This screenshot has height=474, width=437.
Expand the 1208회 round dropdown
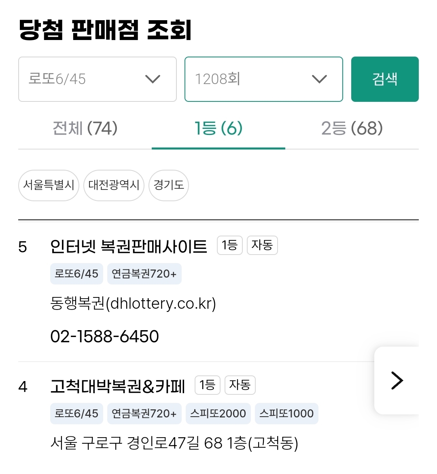(x=263, y=79)
